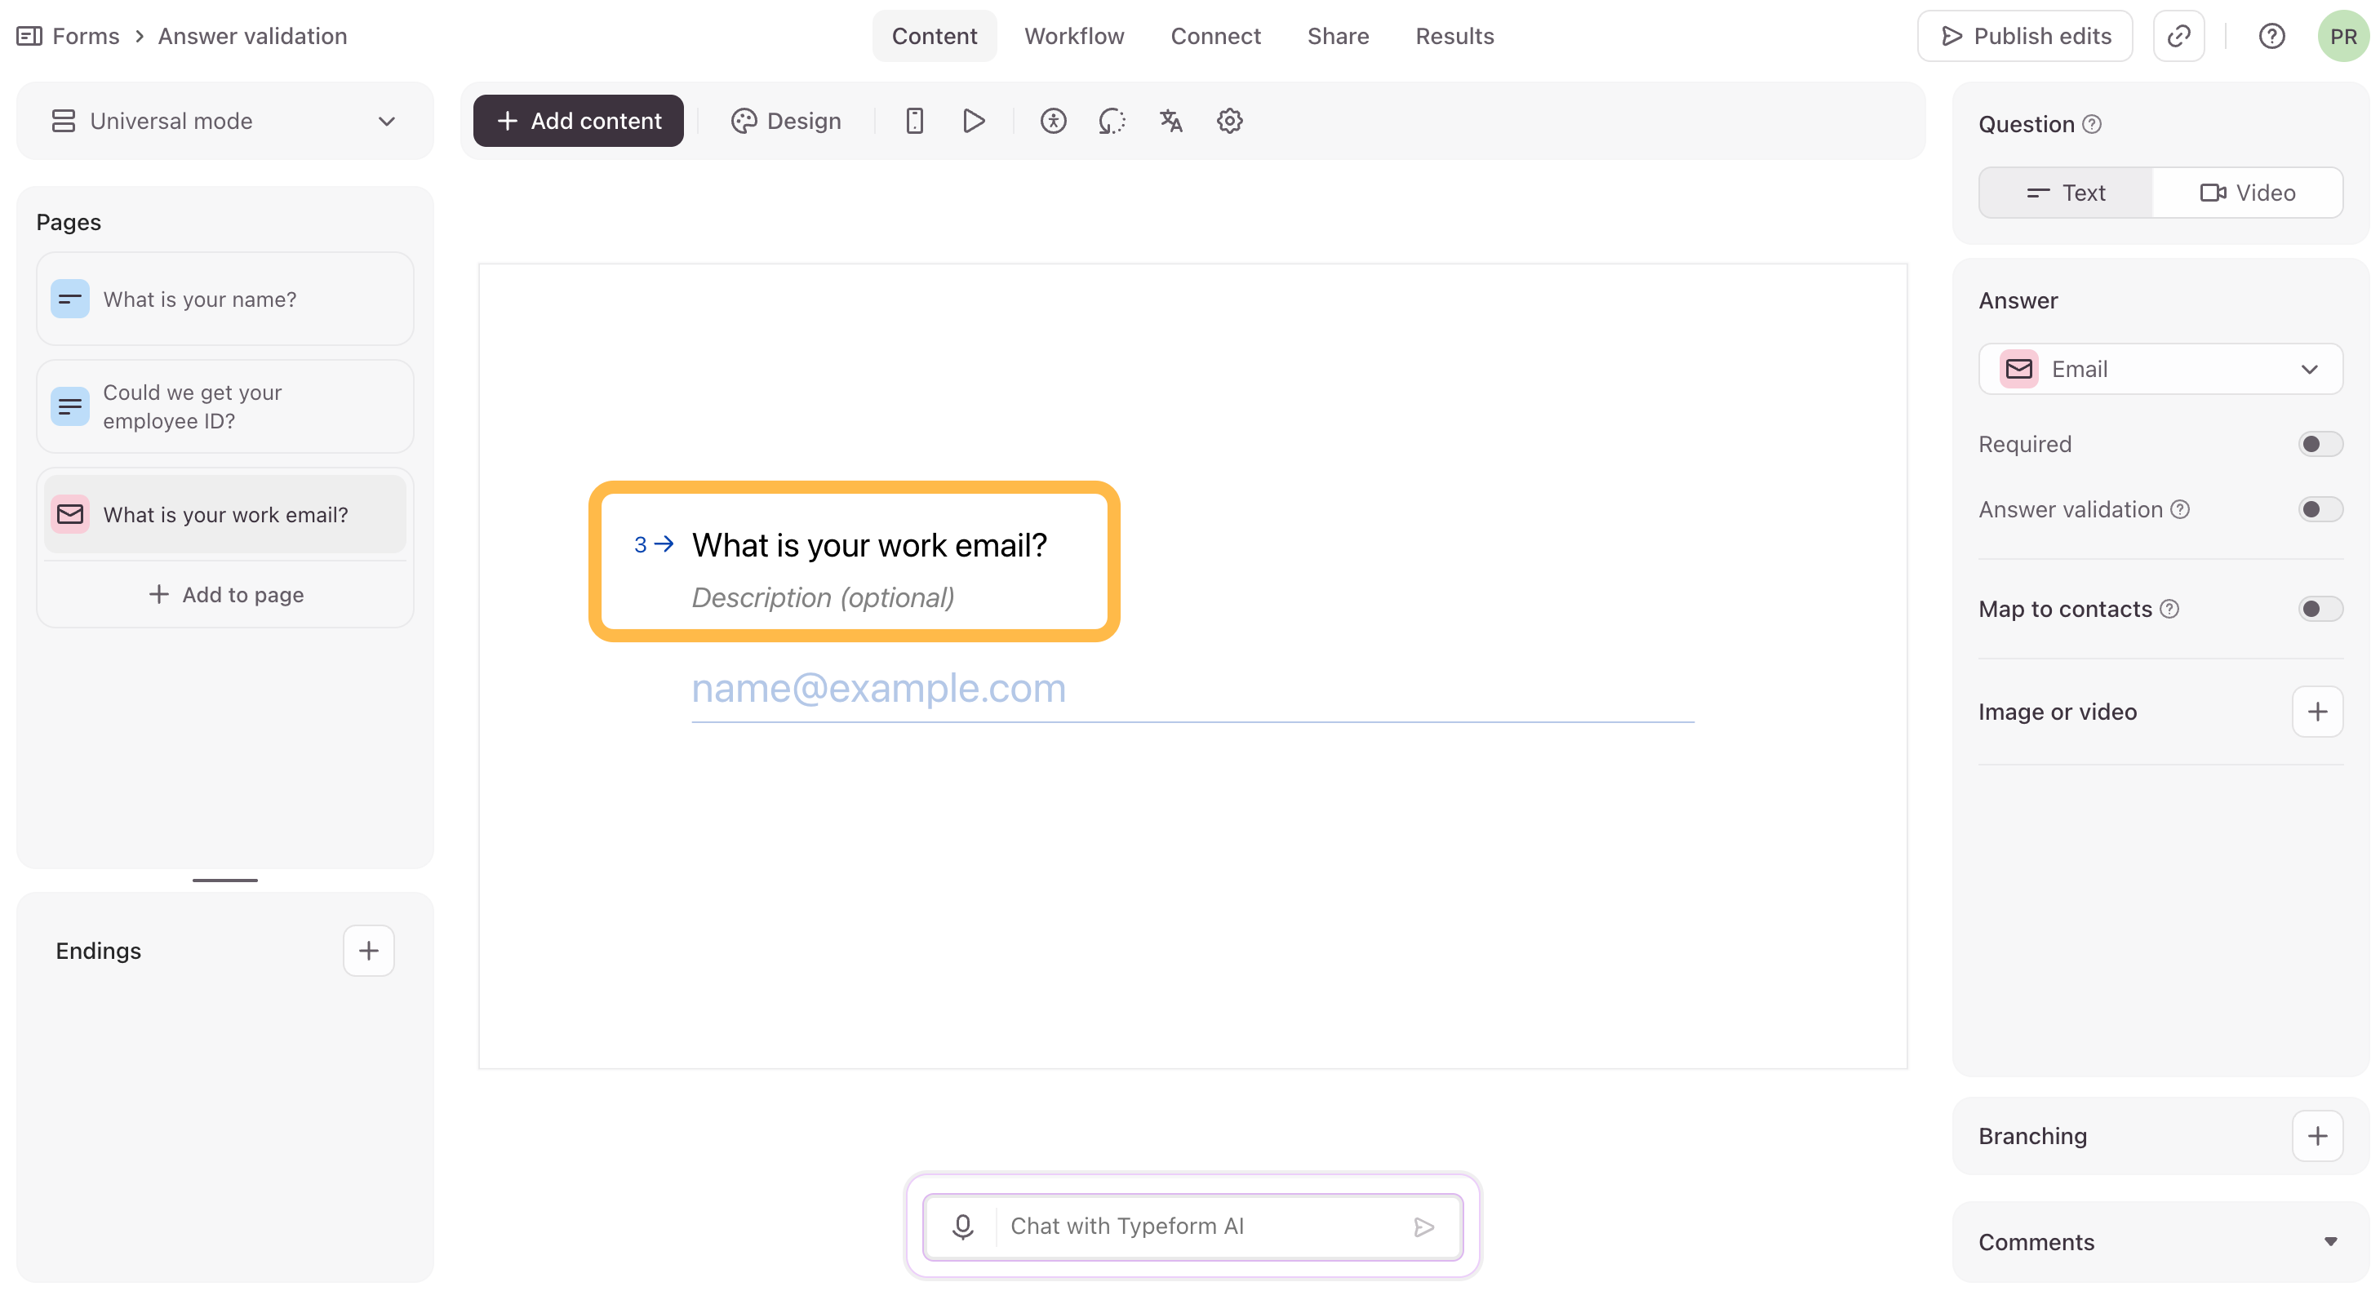Copy form link with chain icon
2380x1291 pixels.
[2178, 36]
